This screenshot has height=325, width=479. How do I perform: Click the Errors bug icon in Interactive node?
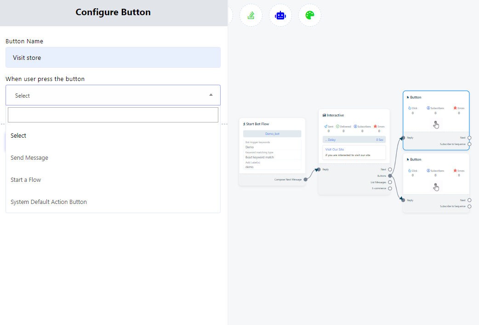(x=376, y=126)
